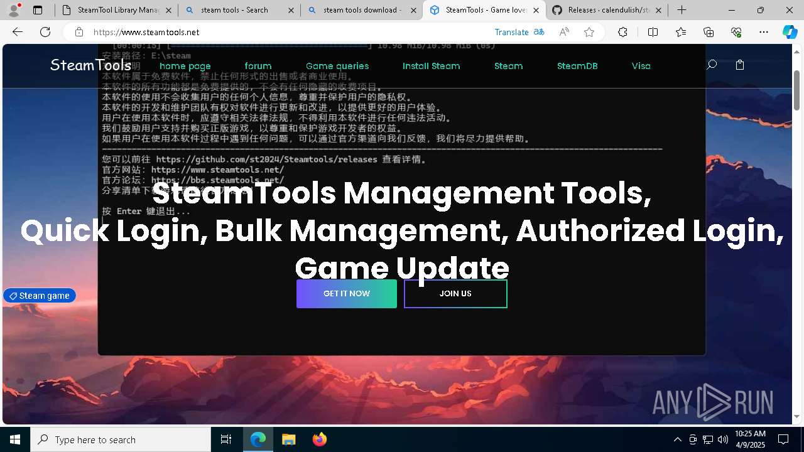Image resolution: width=804 pixels, height=452 pixels.
Task: Click the GET IT NOW button
Action: [x=347, y=294]
